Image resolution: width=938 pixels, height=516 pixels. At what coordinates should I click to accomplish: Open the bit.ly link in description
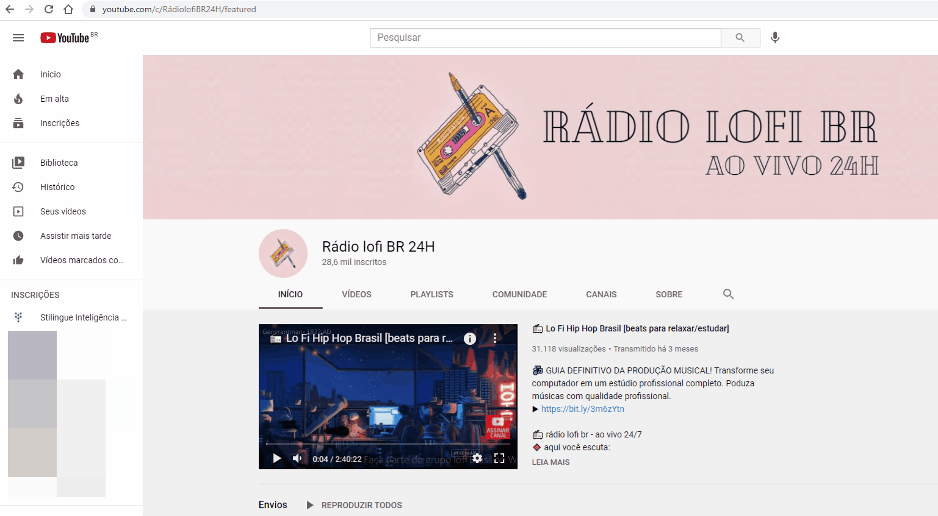(582, 409)
